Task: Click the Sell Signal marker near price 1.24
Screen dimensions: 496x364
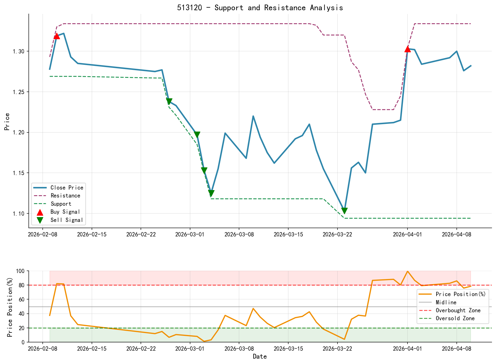Action: (169, 101)
